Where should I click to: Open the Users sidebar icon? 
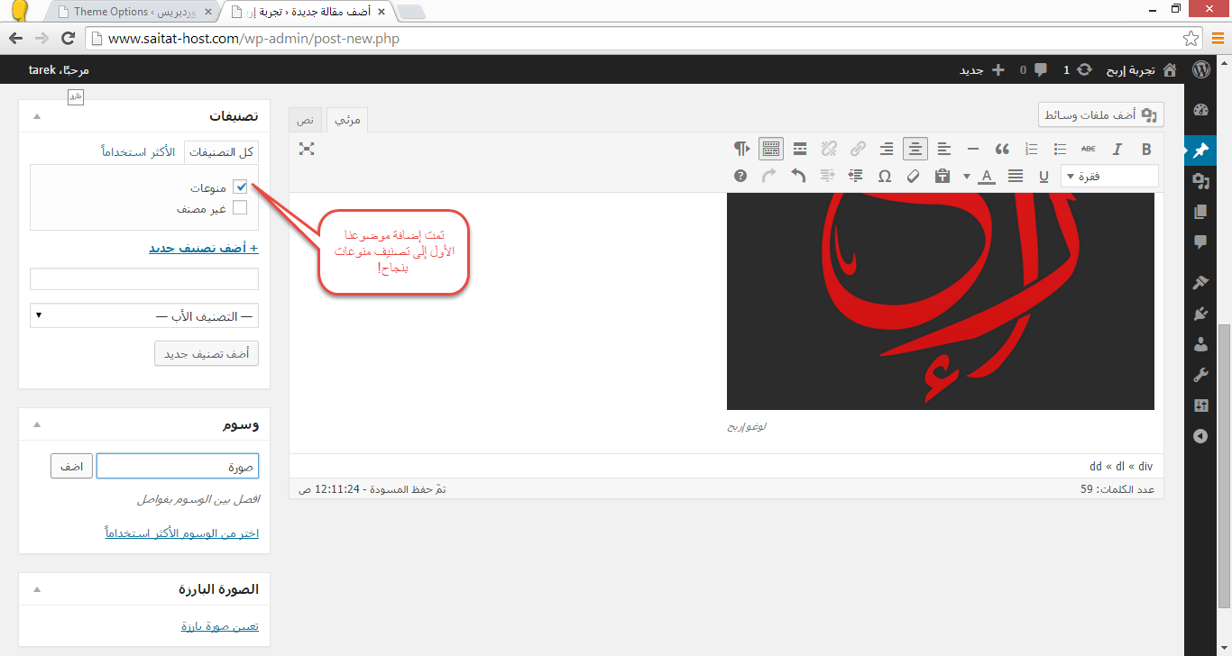click(x=1200, y=344)
